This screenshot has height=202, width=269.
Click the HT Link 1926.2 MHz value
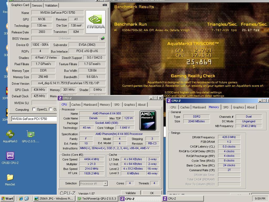(92, 173)
